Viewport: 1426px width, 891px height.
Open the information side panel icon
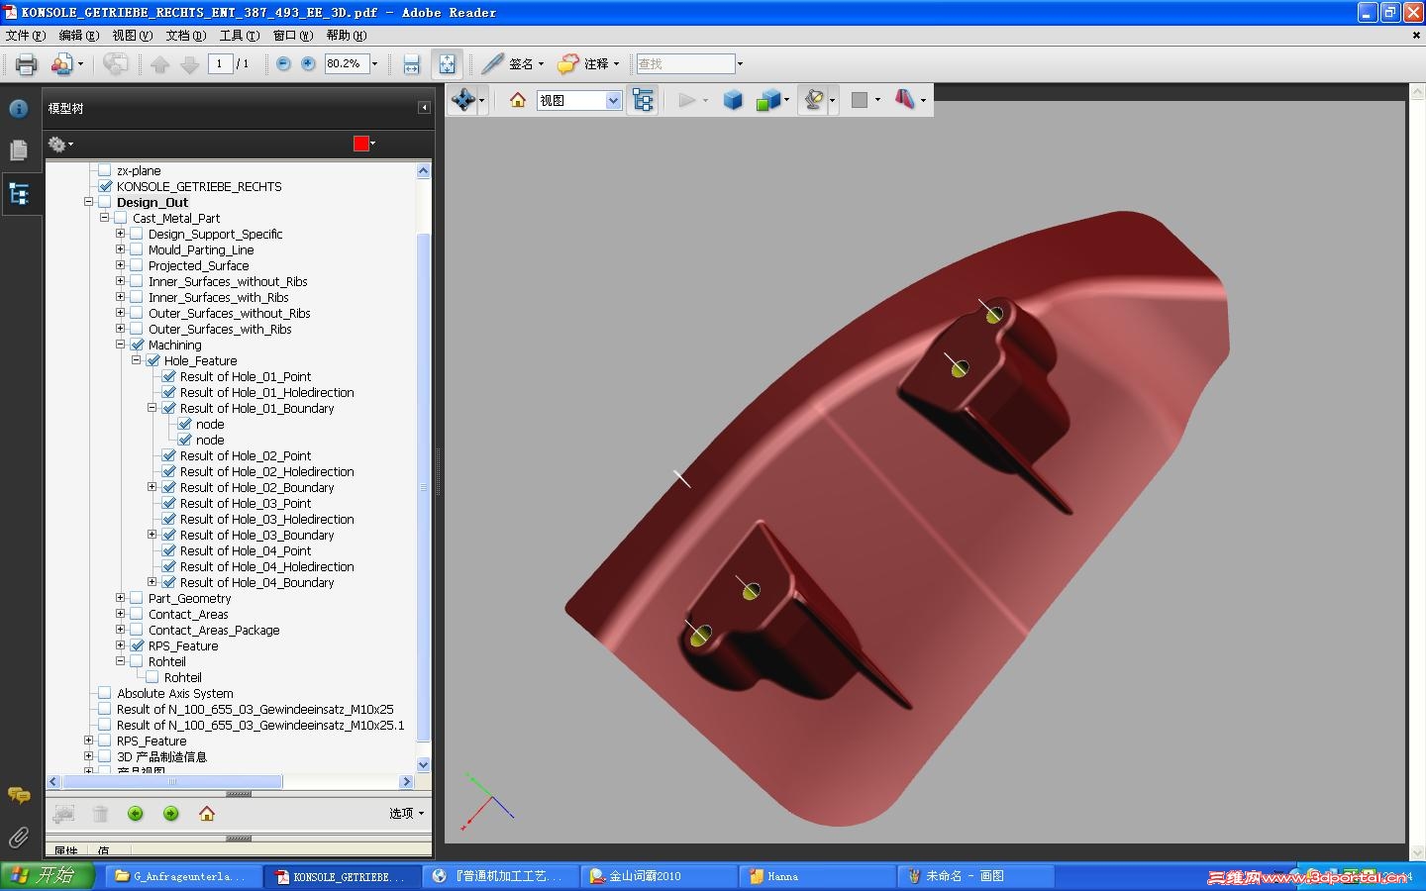coord(19,109)
